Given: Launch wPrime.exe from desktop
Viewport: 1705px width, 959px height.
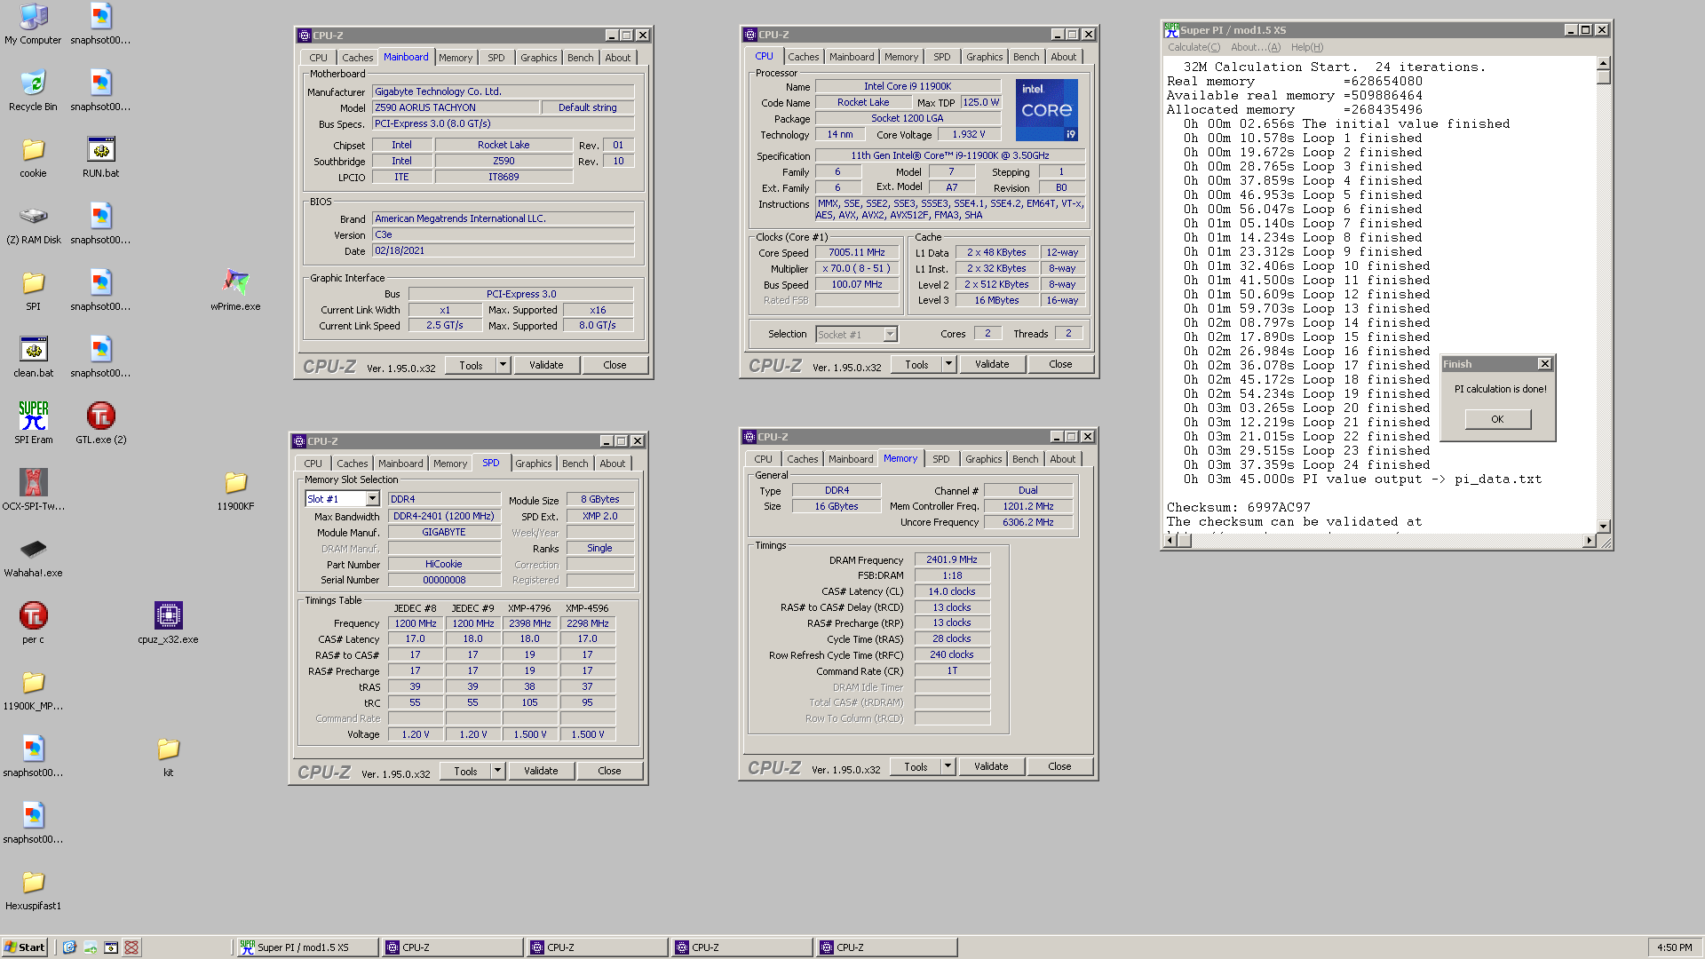Looking at the screenshot, I should tap(235, 290).
